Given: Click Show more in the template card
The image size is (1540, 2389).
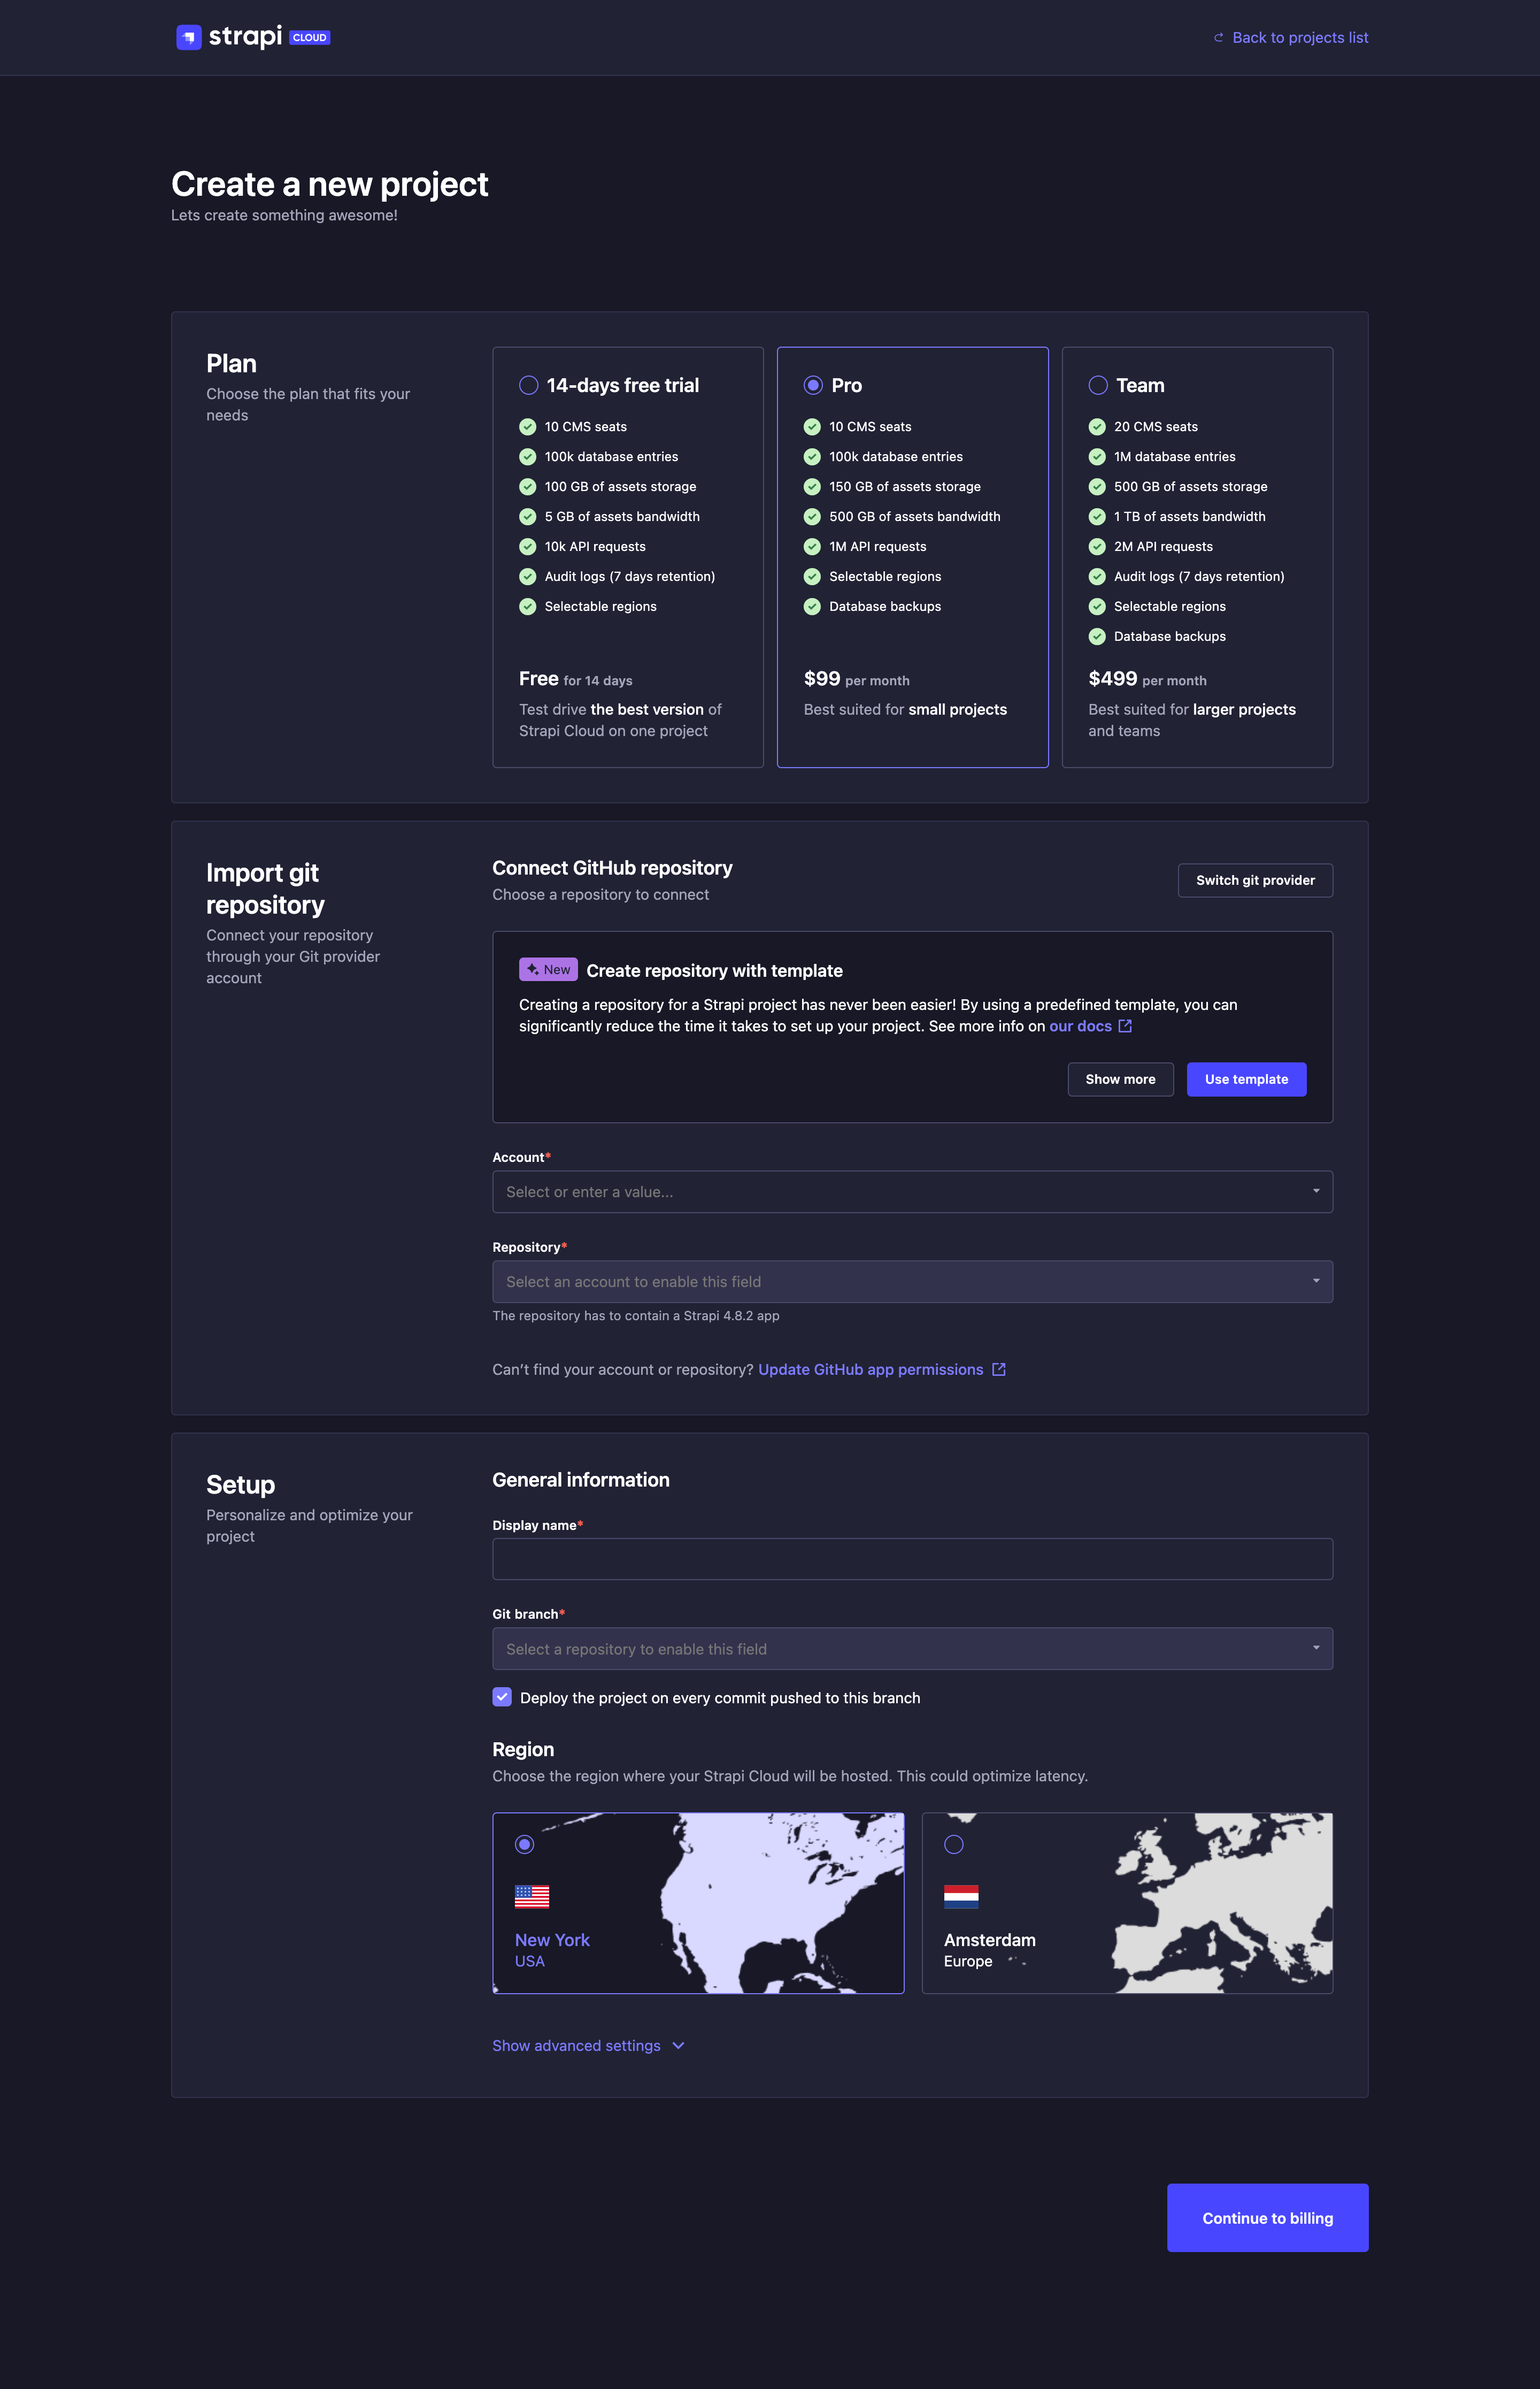Looking at the screenshot, I should [1120, 1078].
